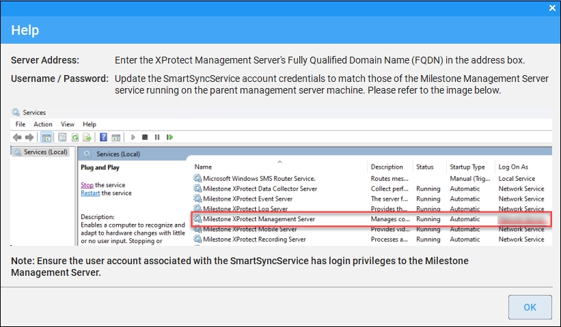The height and width of the screenshot is (327, 561).
Task: Click the Export List toolbar icon
Action: [87, 137]
